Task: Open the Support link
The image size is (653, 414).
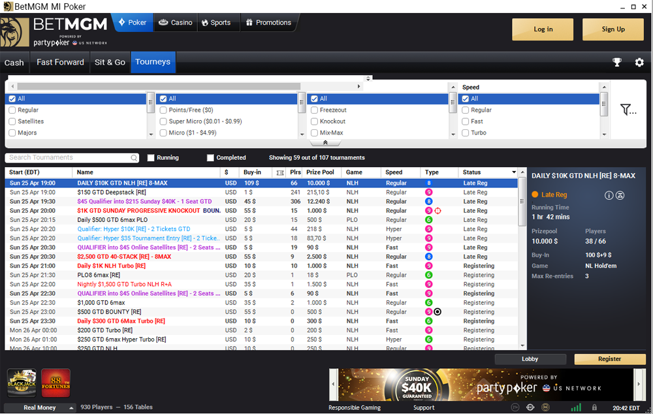Action: click(424, 407)
